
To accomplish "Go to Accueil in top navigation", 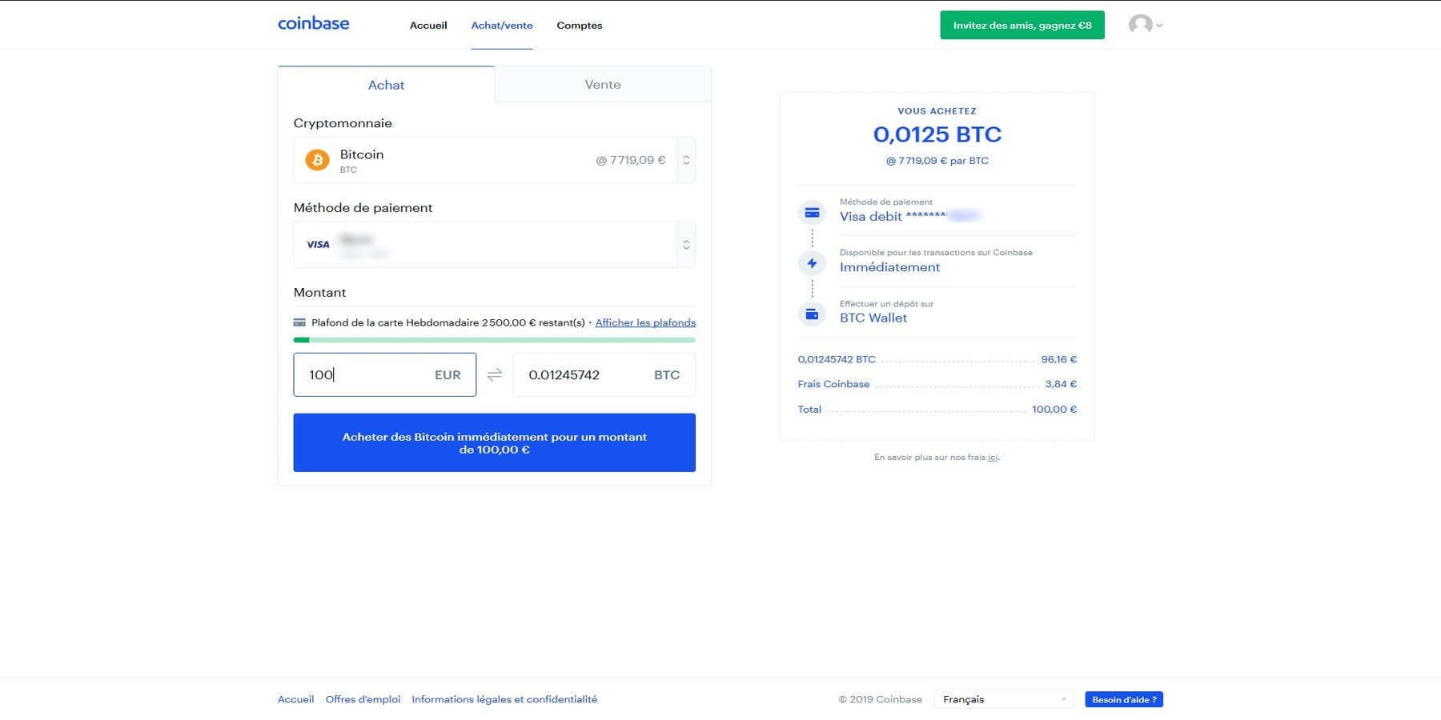I will (x=428, y=26).
